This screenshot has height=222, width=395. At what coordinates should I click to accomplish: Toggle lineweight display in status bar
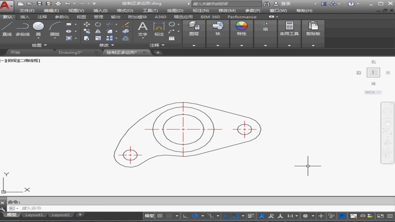tap(251, 216)
